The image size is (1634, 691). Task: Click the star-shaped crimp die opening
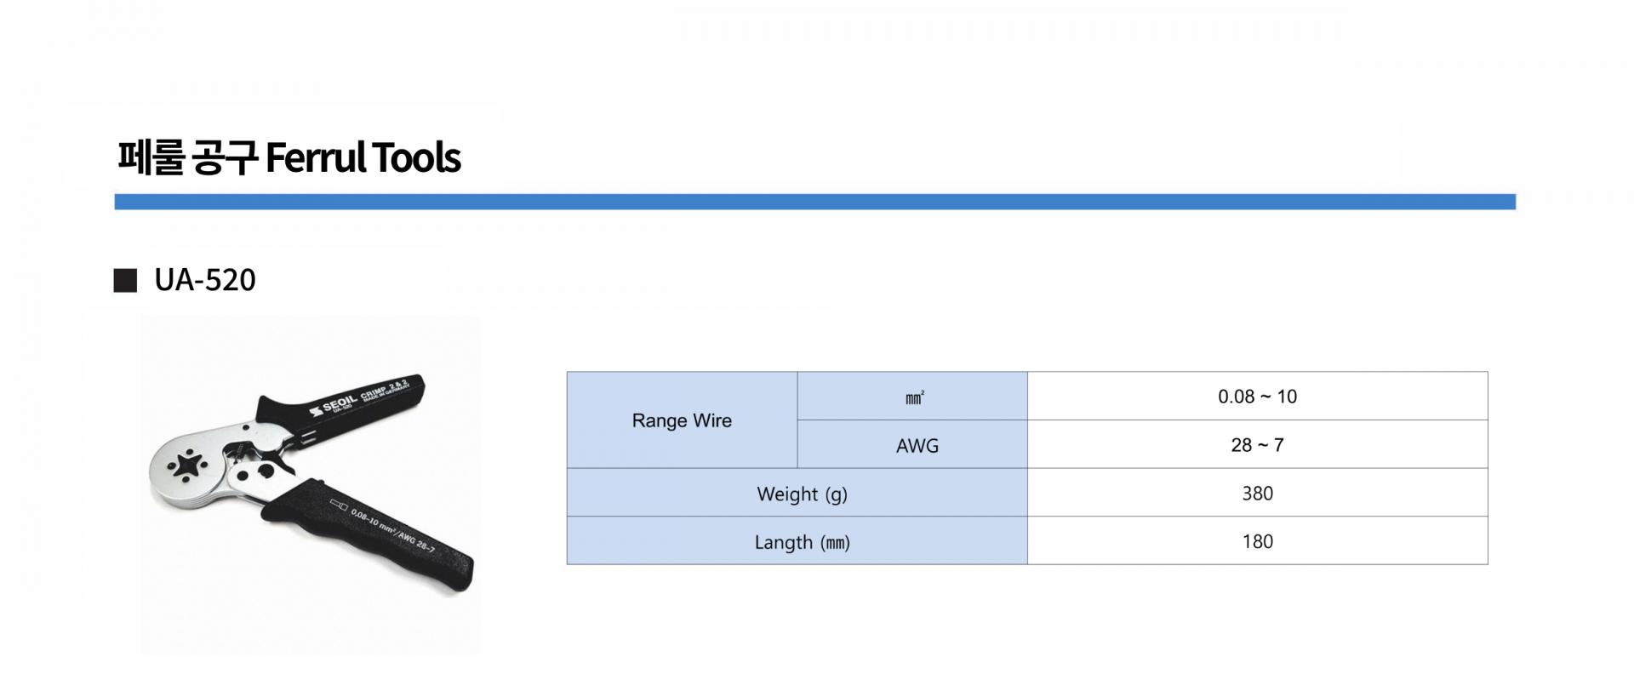pyautogui.click(x=186, y=466)
